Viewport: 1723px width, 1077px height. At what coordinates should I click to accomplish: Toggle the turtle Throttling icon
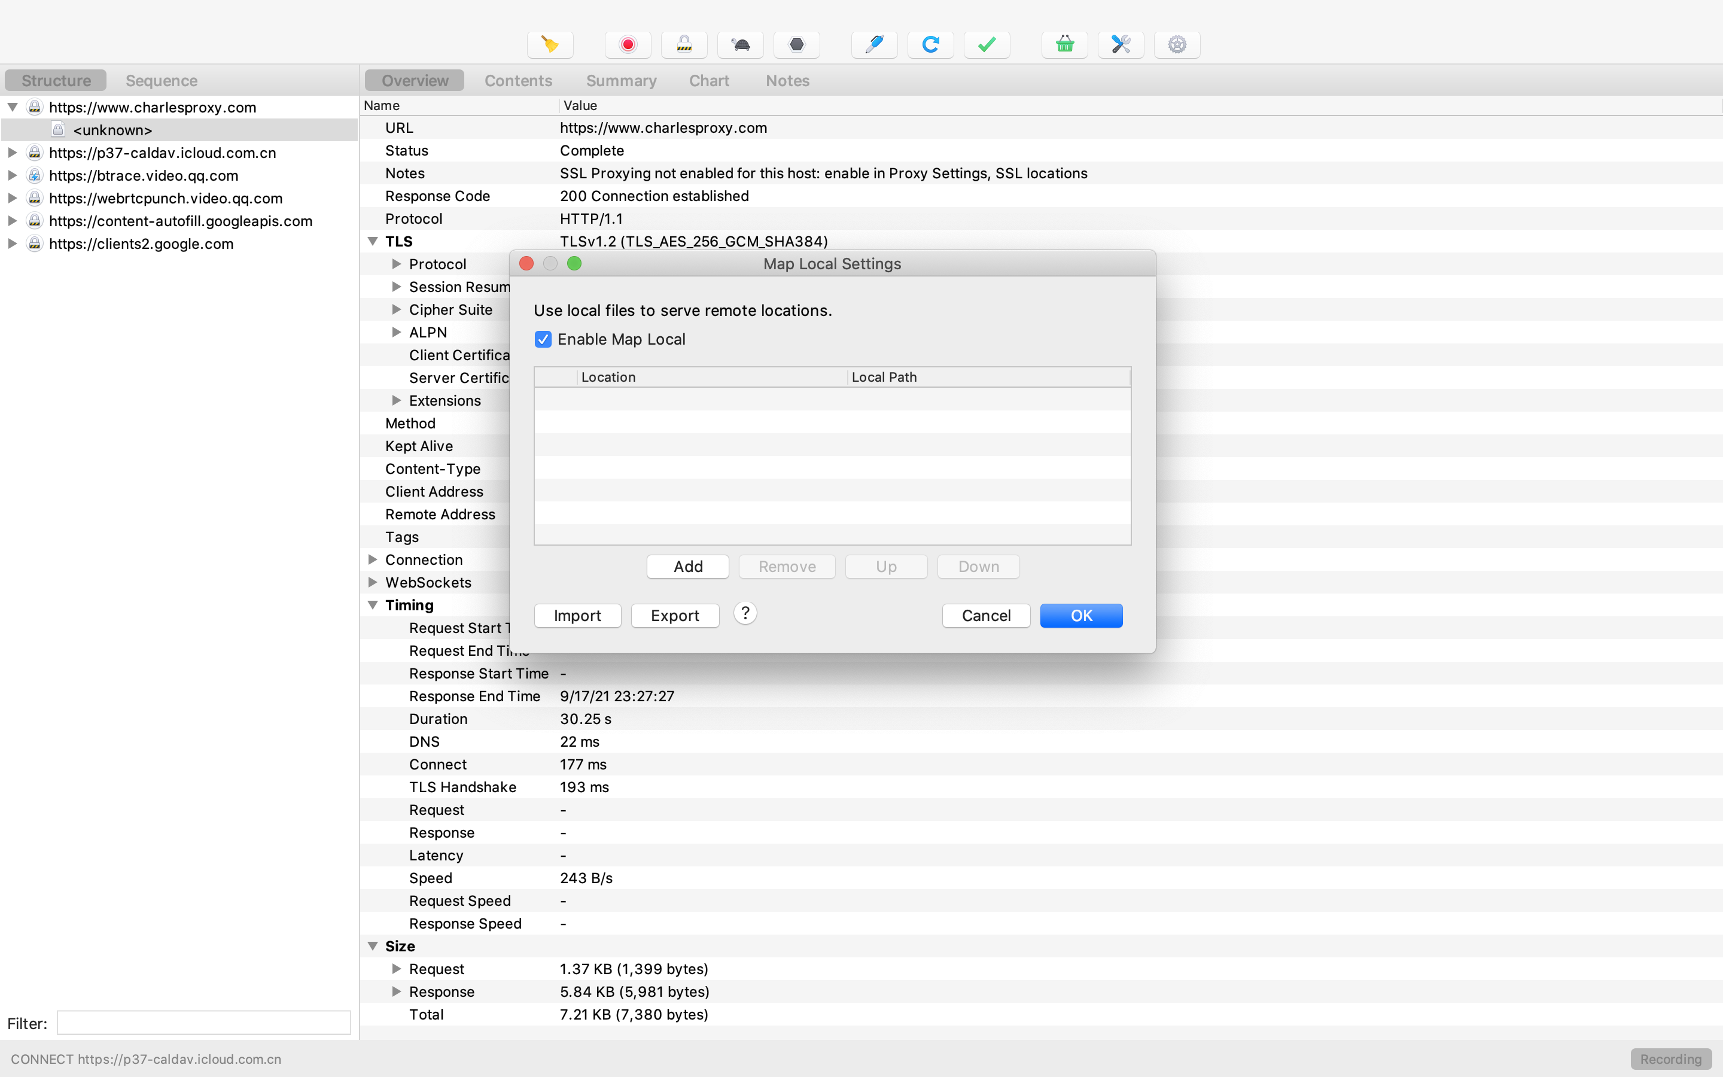741,44
